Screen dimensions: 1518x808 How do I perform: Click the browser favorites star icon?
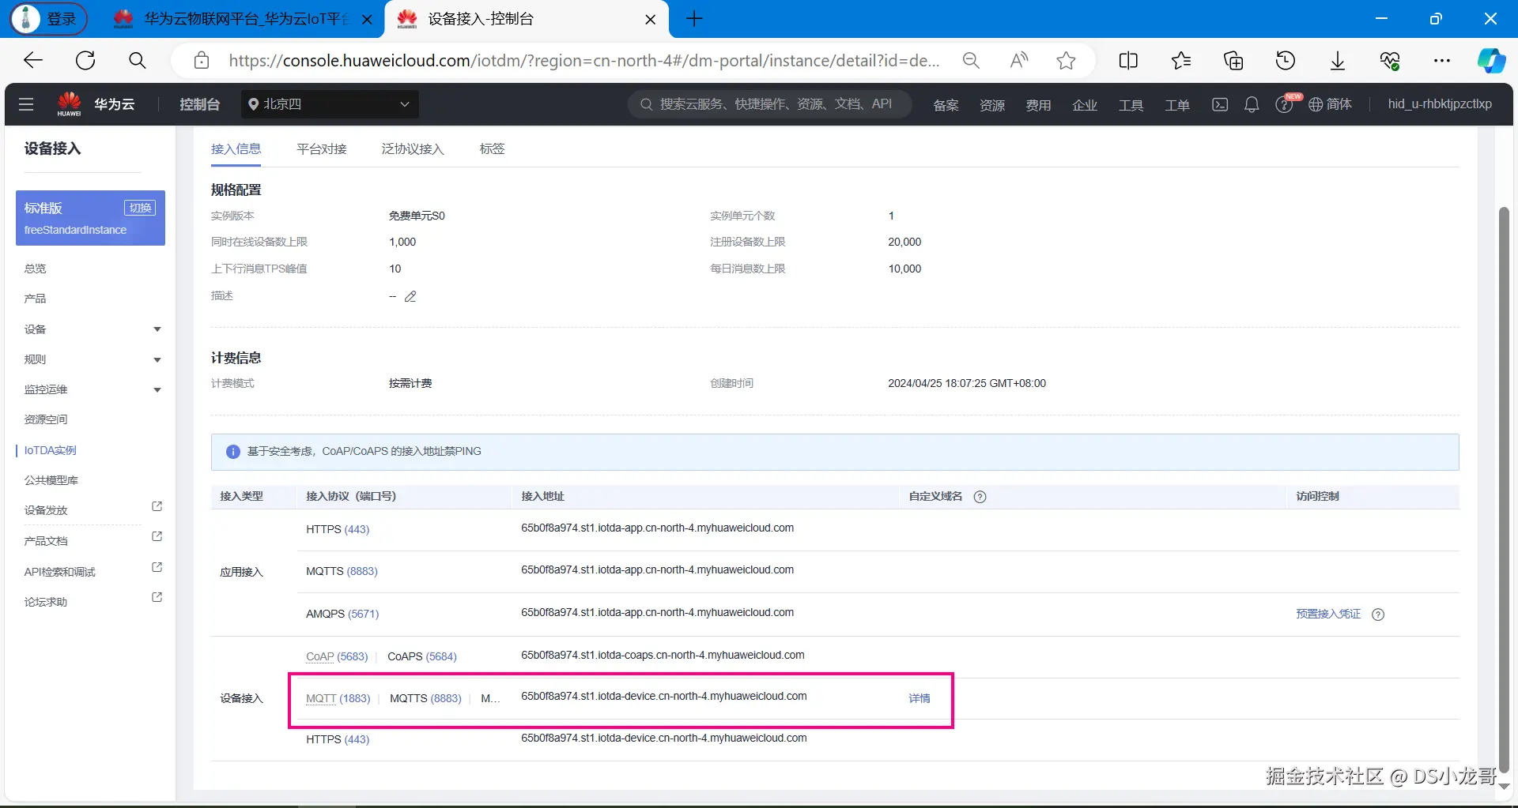[x=1066, y=61]
